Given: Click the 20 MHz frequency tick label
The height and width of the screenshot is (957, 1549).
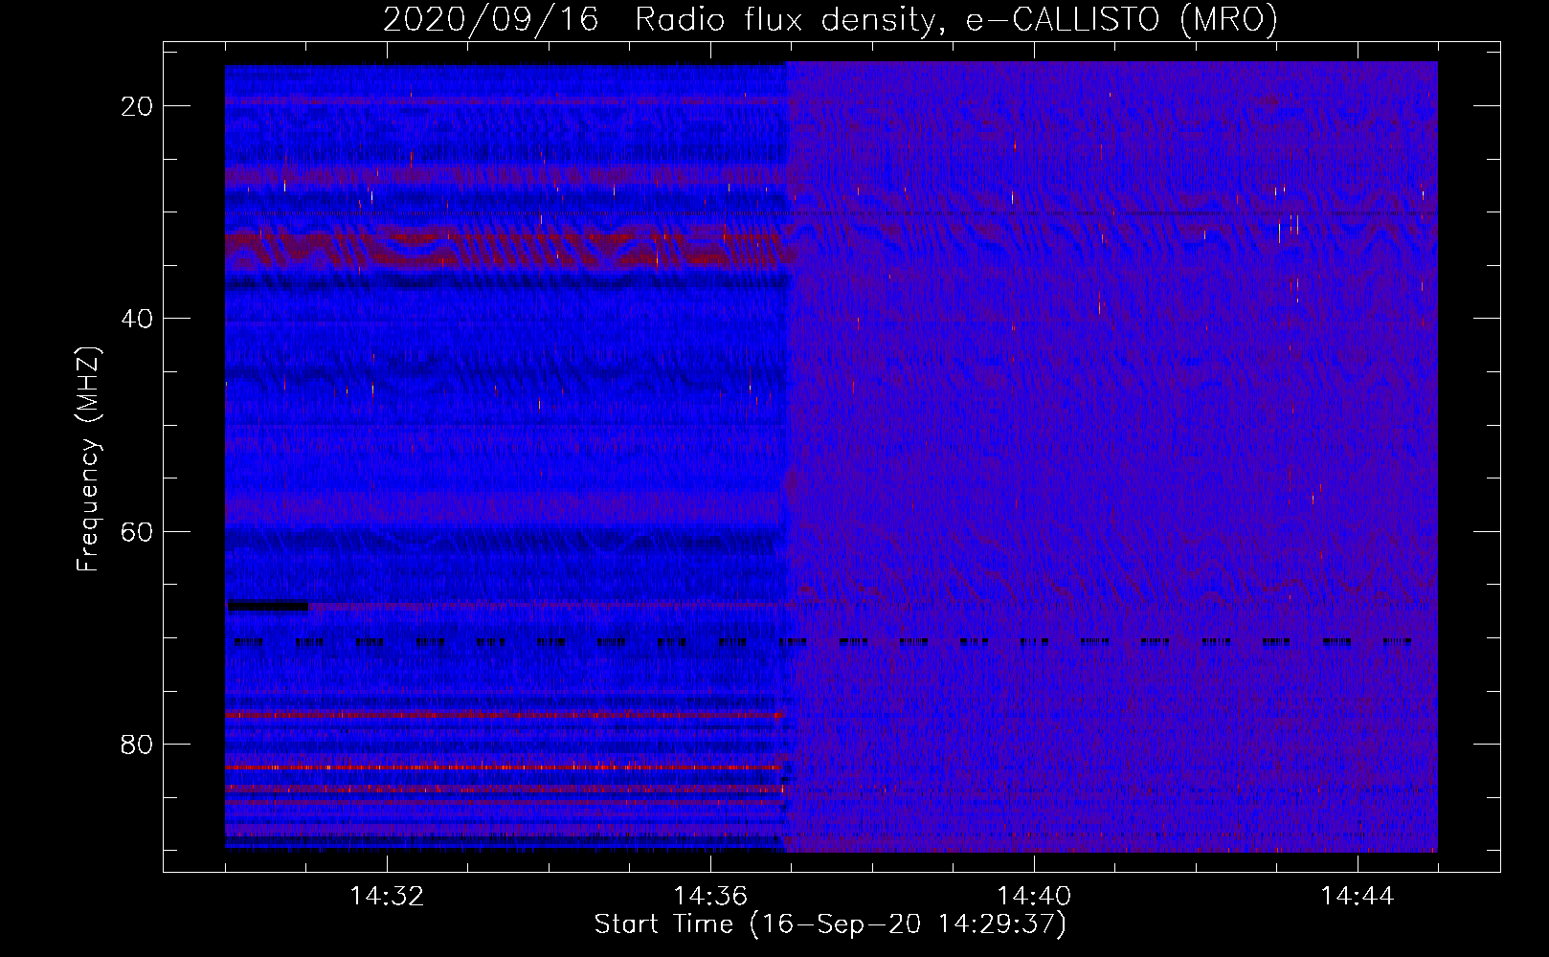Looking at the screenshot, I should pos(137,106).
